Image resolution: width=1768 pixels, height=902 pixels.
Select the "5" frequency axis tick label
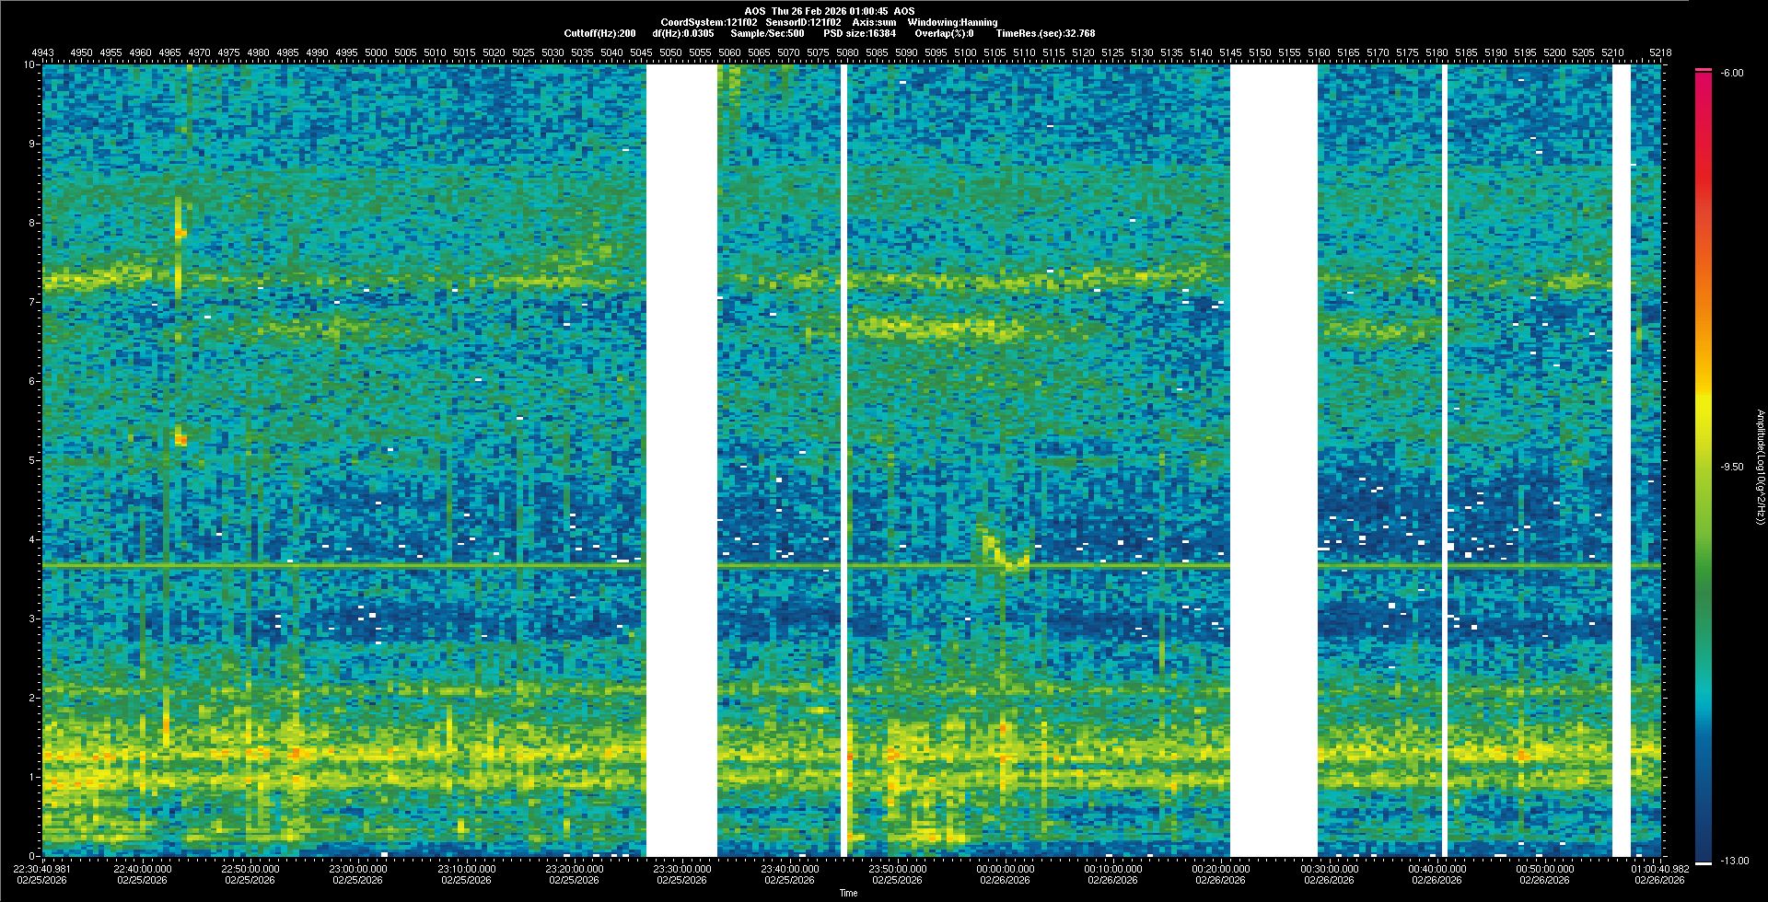(x=32, y=460)
